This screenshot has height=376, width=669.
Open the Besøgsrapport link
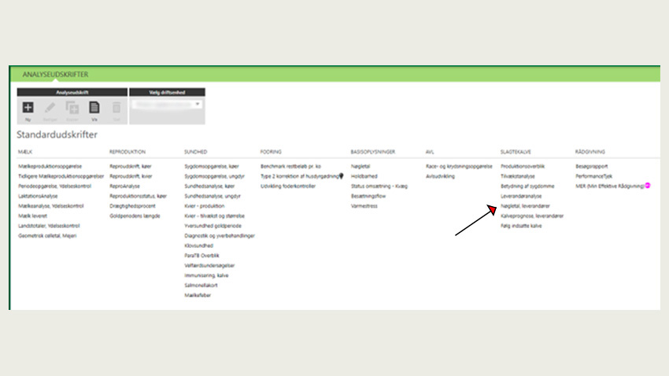(x=593, y=167)
